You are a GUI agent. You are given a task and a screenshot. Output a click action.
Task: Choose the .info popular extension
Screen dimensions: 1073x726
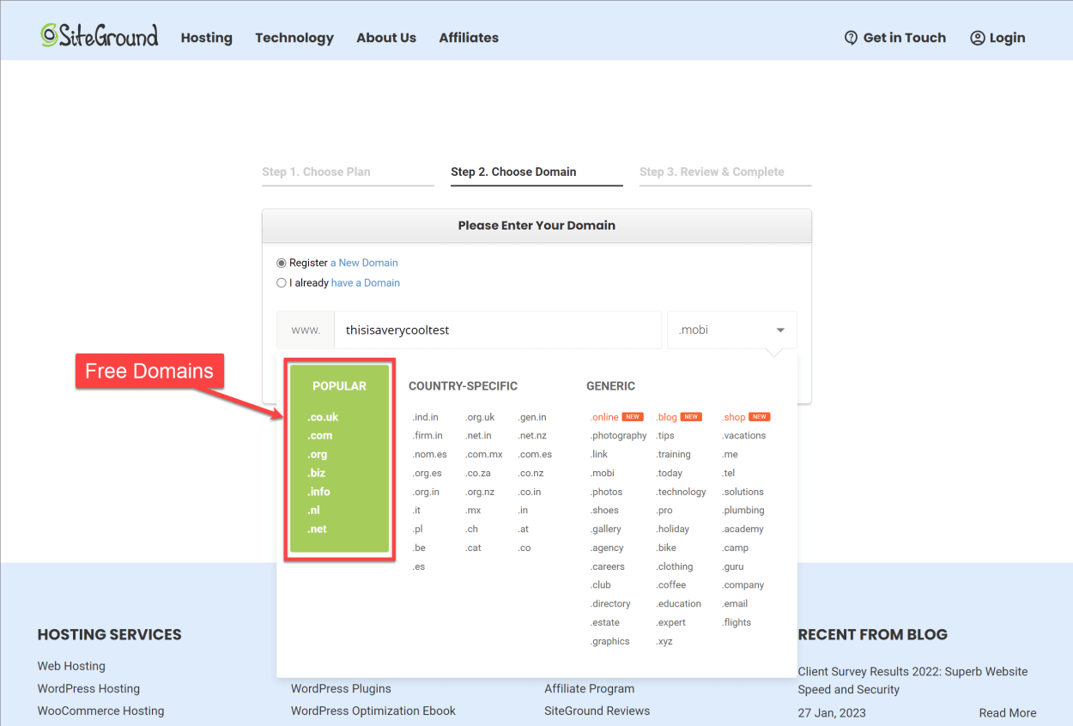(319, 492)
